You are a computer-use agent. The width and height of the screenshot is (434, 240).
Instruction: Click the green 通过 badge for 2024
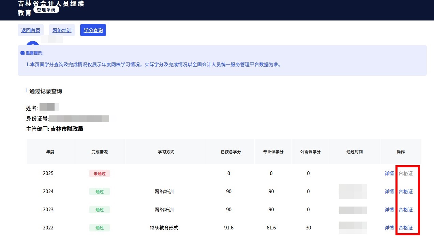(99, 192)
